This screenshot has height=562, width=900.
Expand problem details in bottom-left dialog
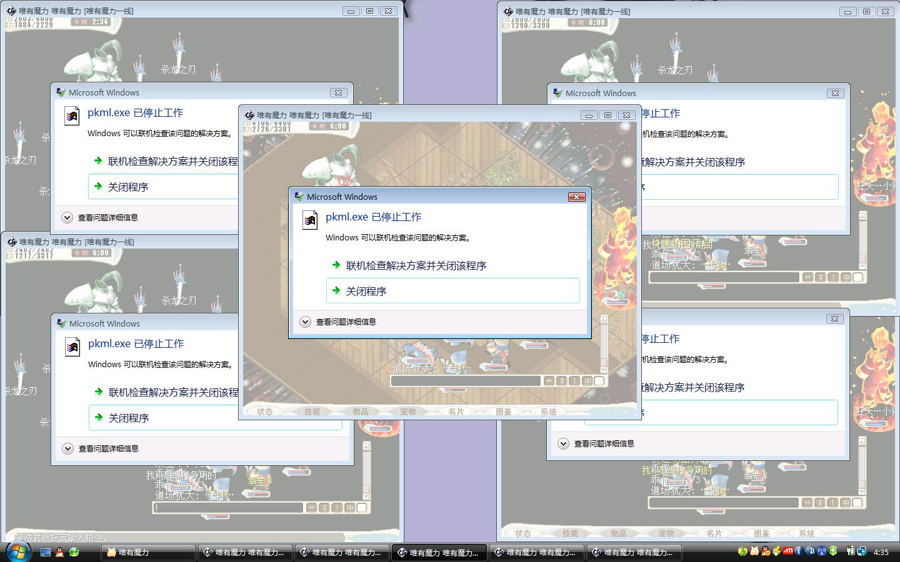[x=101, y=449]
